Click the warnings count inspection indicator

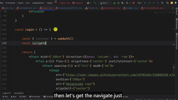156,12
